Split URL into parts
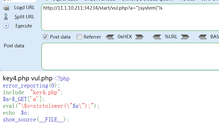Viewport: 219px width, 134px height. [25, 17]
